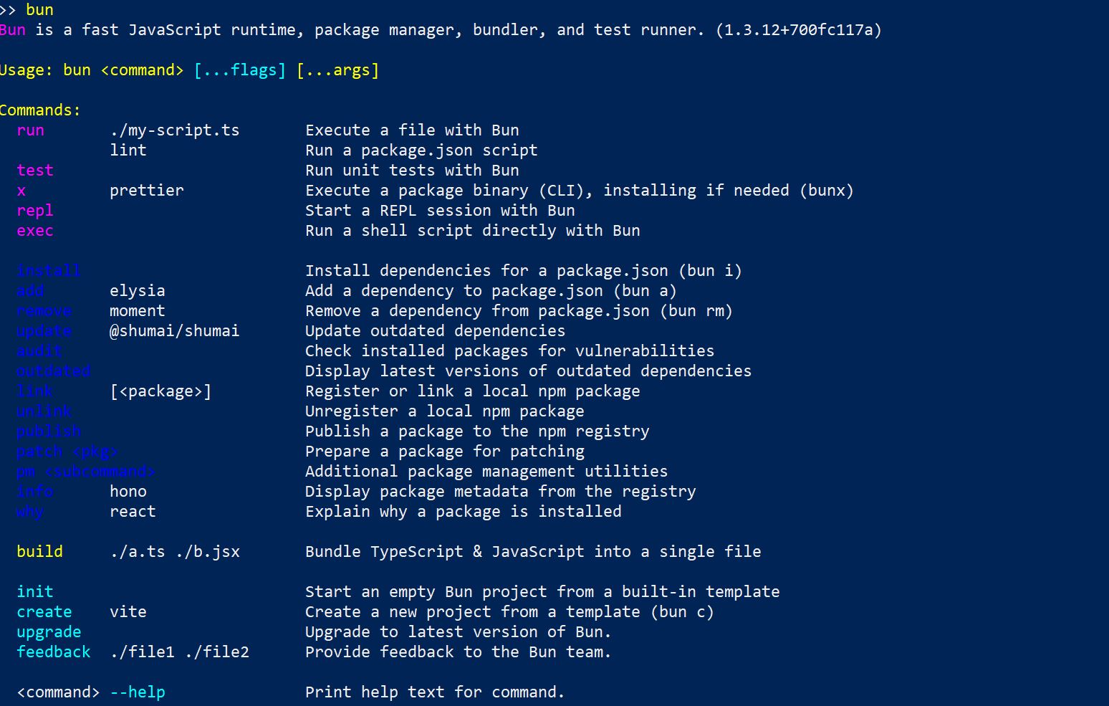
Task: Click the 'install' command in dark blue
Action: (x=49, y=271)
